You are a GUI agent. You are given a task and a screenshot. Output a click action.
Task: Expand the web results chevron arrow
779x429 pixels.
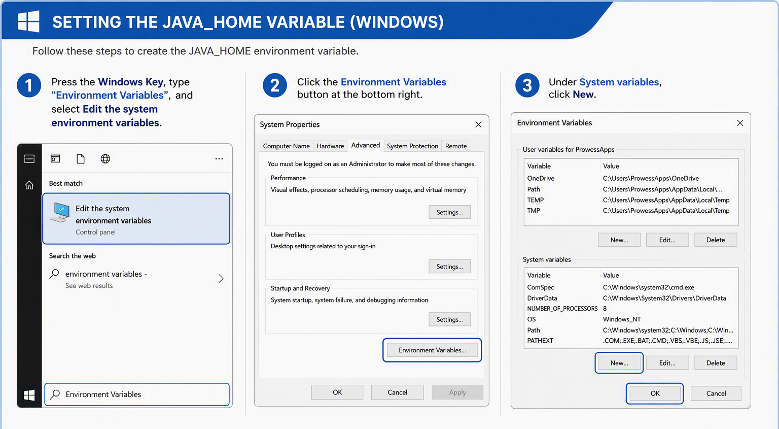click(x=221, y=279)
